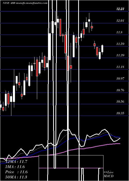Click the 5MA : 11.6 legend entry
The image size is (129, 181).
tap(15, 167)
